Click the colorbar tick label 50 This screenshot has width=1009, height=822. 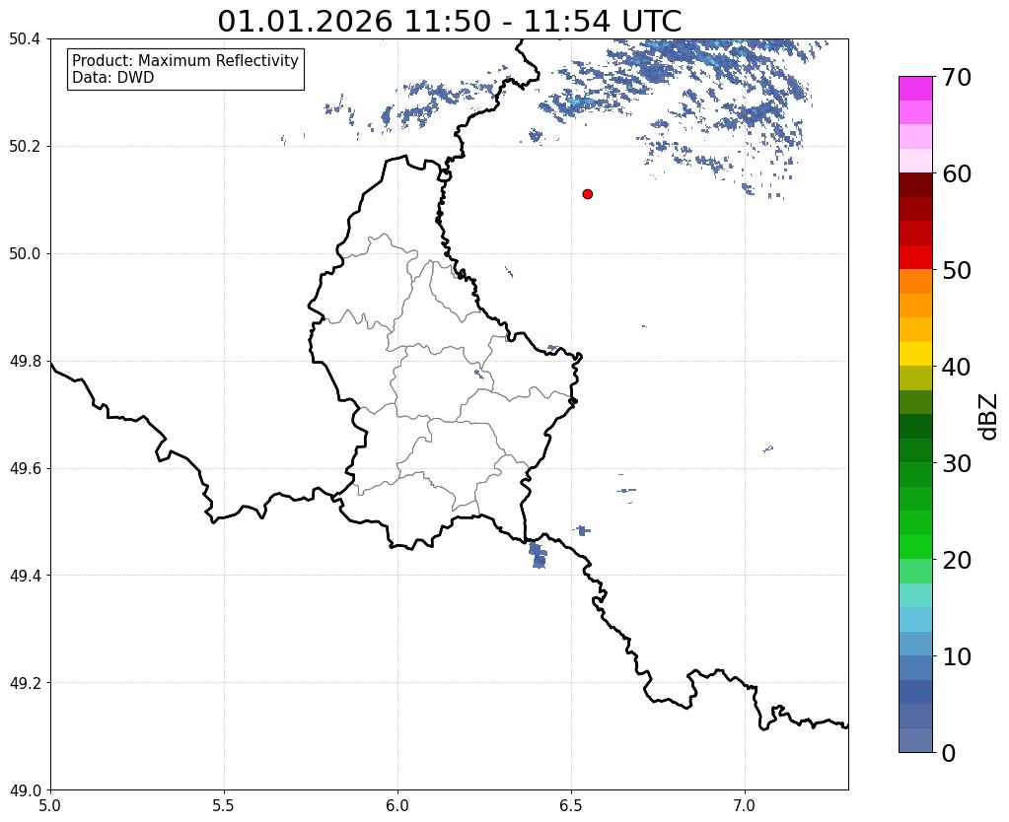pos(957,270)
